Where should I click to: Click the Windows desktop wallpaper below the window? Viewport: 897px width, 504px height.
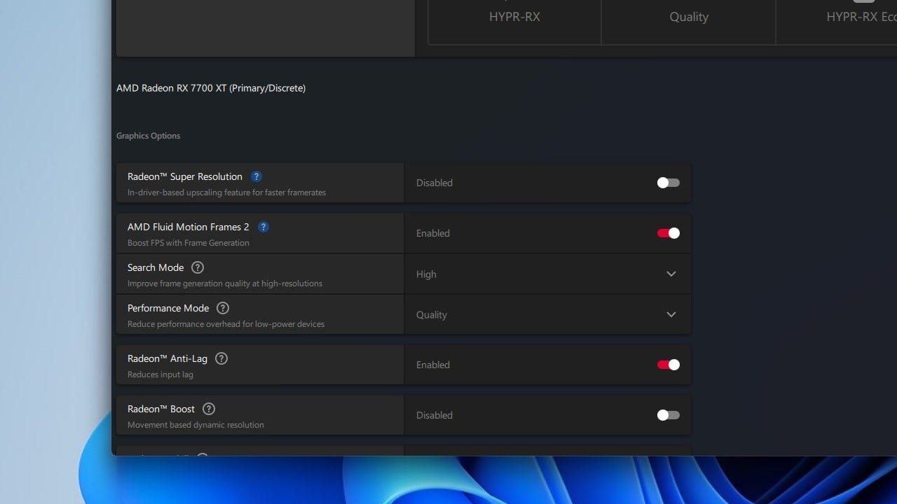pyautogui.click(x=491, y=482)
